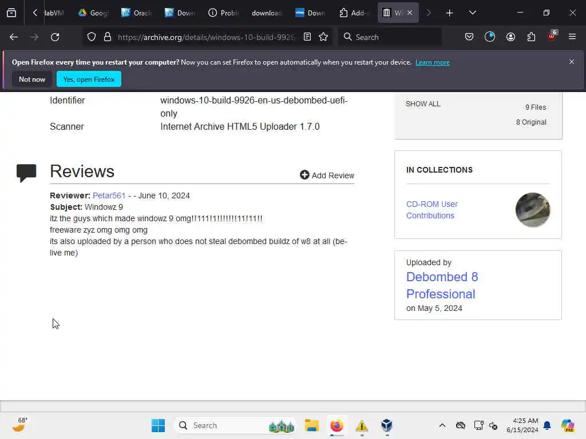
Task: Switch to the Oracle tab
Action: tap(136, 13)
